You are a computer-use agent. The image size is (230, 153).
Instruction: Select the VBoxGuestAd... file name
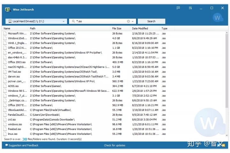[17, 110]
